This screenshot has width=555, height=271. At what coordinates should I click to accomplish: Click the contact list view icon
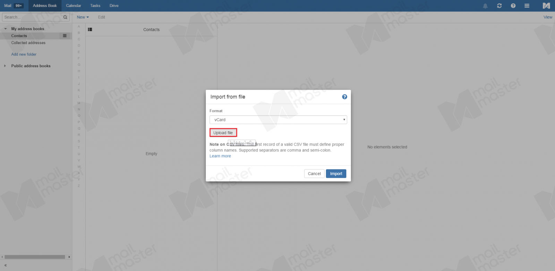pos(90,29)
